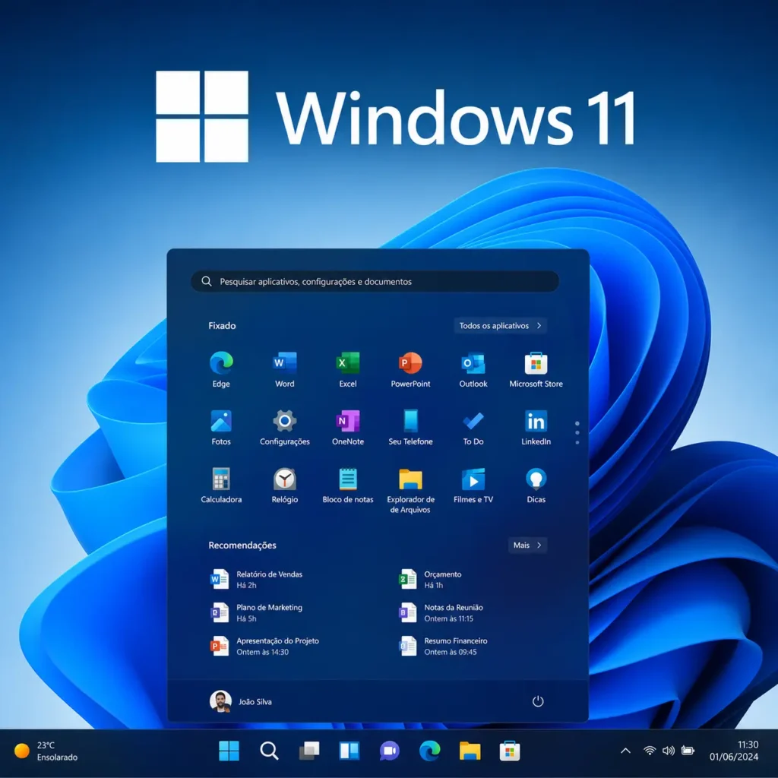Launch Filmes e TV app

[473, 485]
